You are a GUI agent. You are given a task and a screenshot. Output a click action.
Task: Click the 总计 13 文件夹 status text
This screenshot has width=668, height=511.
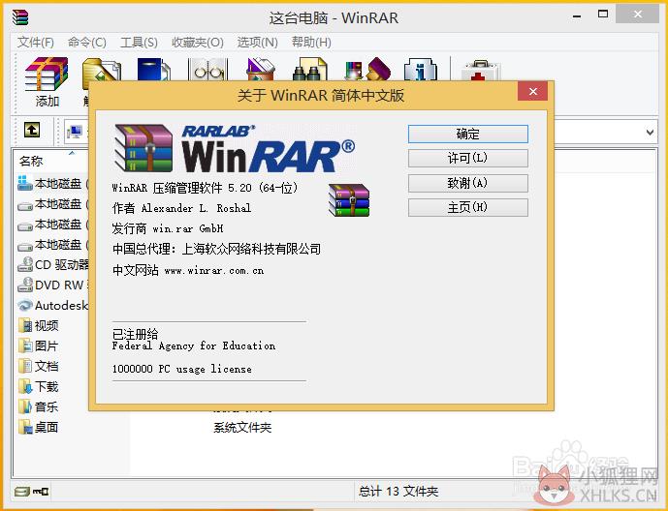coord(398,492)
